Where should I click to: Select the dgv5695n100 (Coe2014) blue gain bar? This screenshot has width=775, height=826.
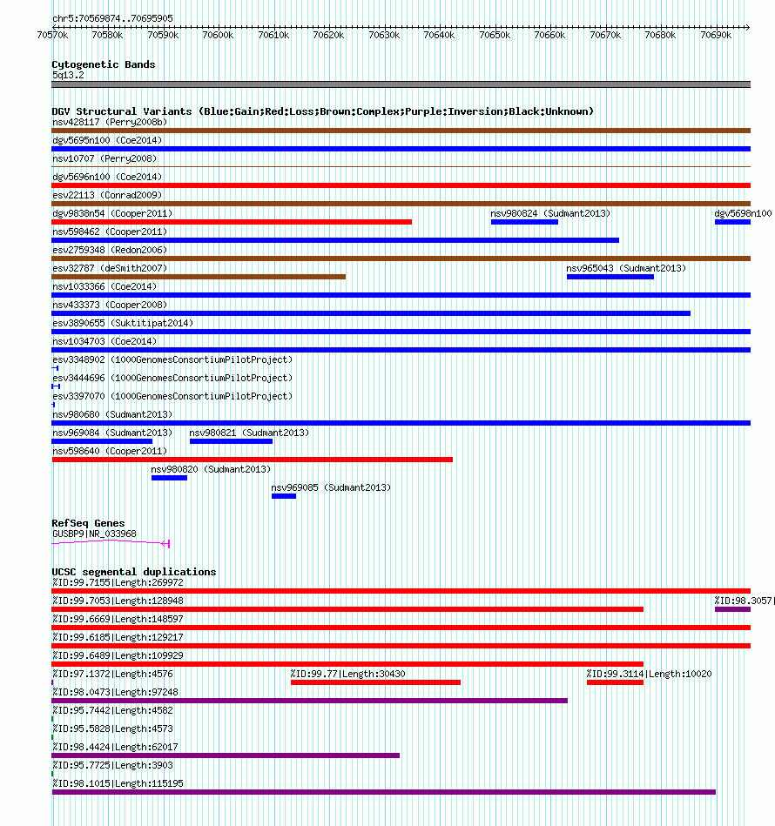click(401, 149)
